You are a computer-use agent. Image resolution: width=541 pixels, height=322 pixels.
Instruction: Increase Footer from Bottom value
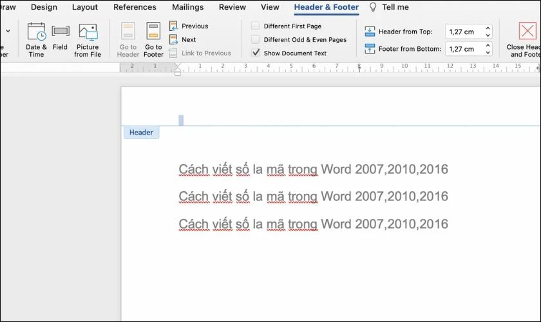point(488,46)
